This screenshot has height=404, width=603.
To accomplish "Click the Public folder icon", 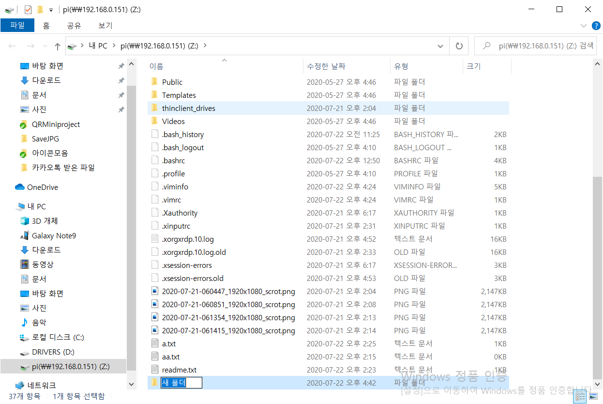I will click(154, 82).
